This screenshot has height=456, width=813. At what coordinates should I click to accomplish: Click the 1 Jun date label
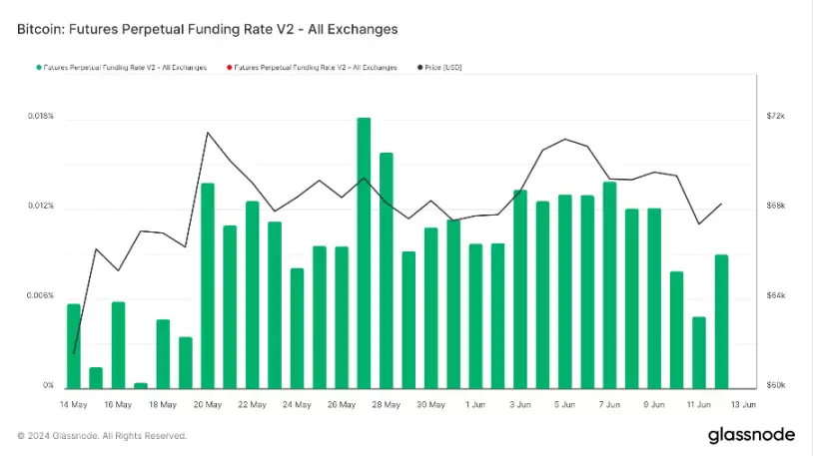click(x=475, y=405)
